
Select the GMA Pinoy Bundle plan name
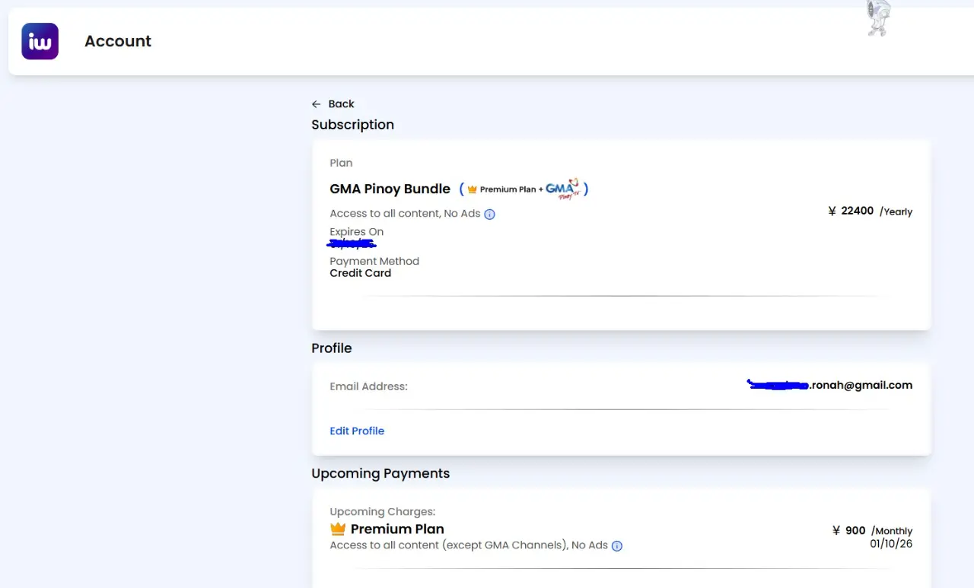point(390,189)
